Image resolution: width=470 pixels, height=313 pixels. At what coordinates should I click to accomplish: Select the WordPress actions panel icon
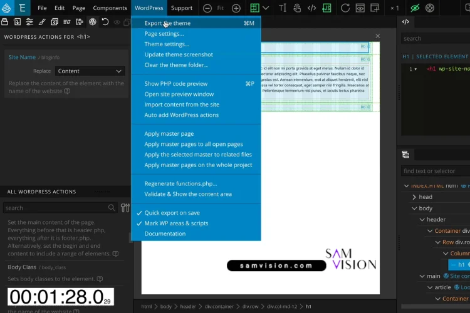[x=93, y=22]
